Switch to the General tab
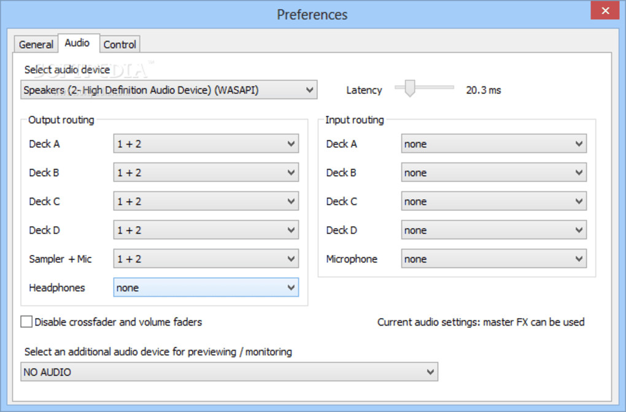Viewport: 626px width, 412px height. [x=36, y=44]
